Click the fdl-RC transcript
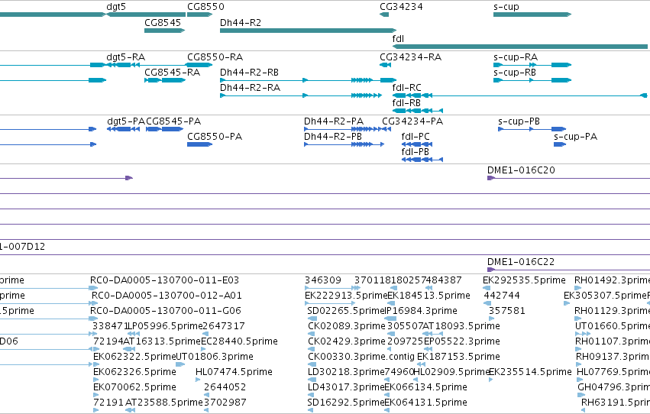 coord(520,95)
